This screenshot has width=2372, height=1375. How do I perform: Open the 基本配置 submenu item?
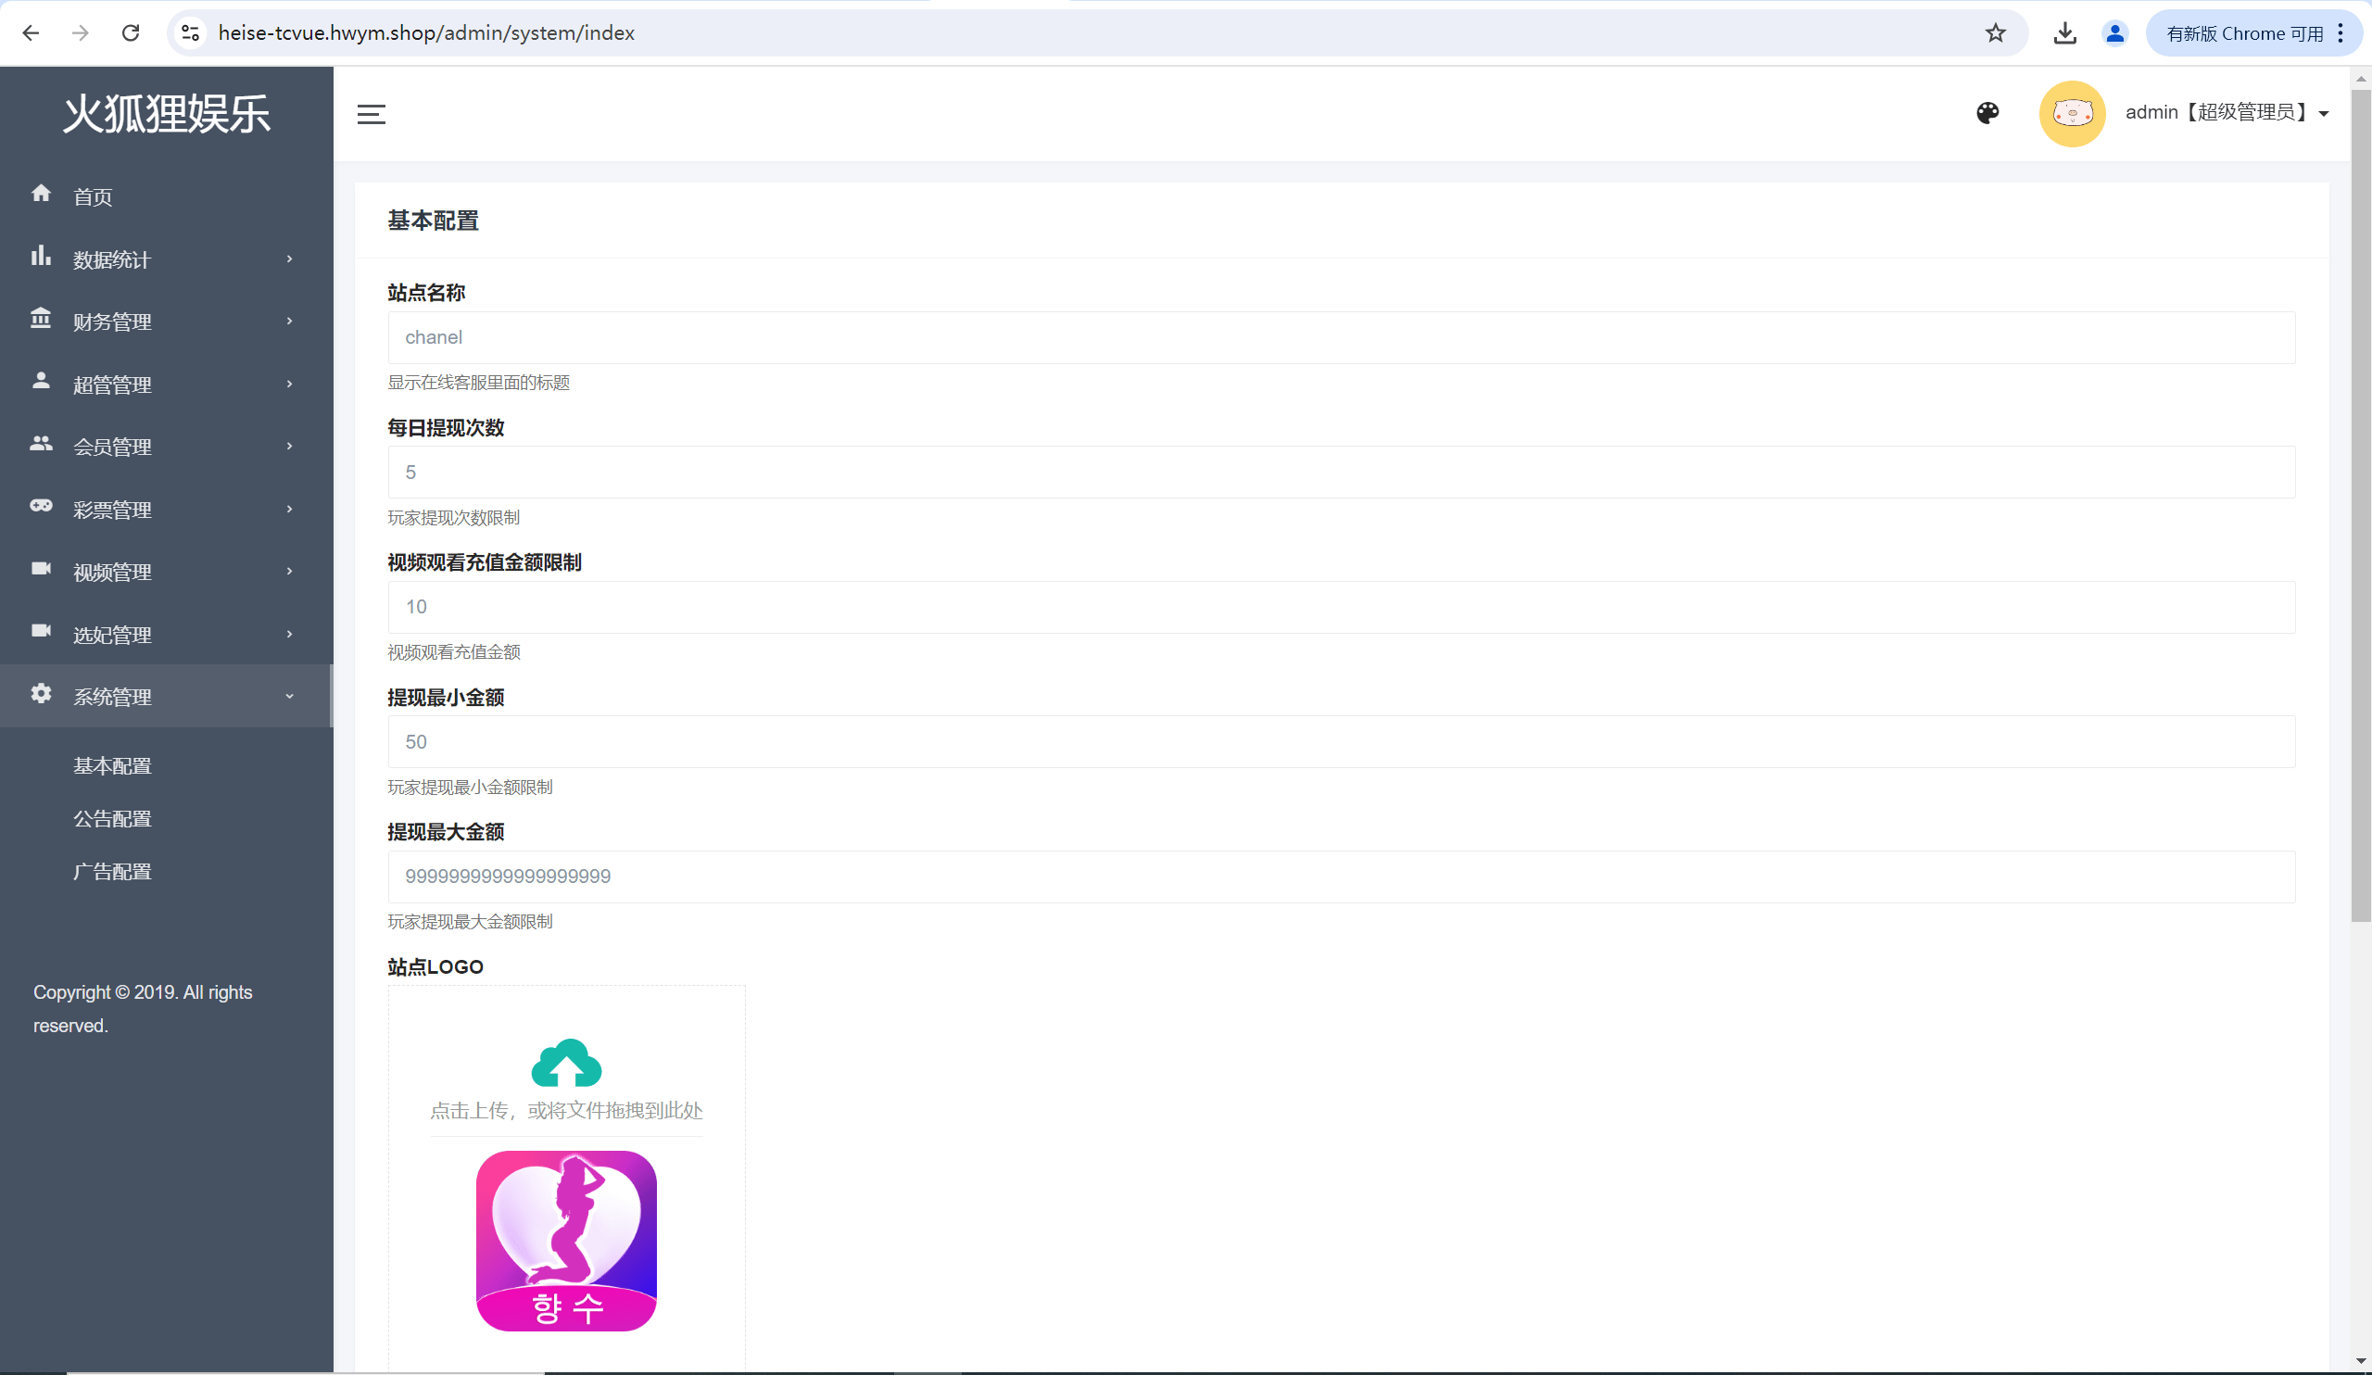pyautogui.click(x=112, y=766)
